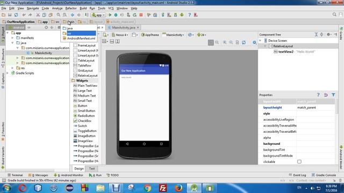This screenshot has width=344, height=193.
Task: Open the FileZilla taskbar icon
Action: [163, 188]
